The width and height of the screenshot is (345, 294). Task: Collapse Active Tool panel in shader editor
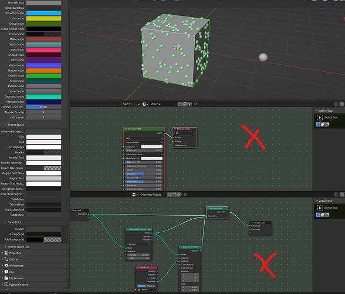[x=317, y=111]
